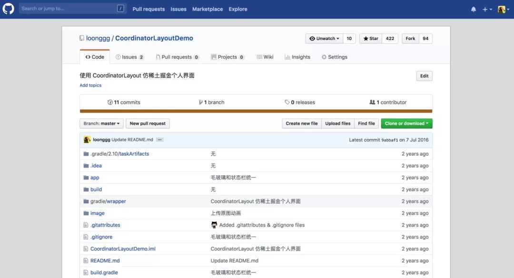Screen dimensions: 514x278
Task: Check notifications via the bell icon
Action: tap(474, 9)
